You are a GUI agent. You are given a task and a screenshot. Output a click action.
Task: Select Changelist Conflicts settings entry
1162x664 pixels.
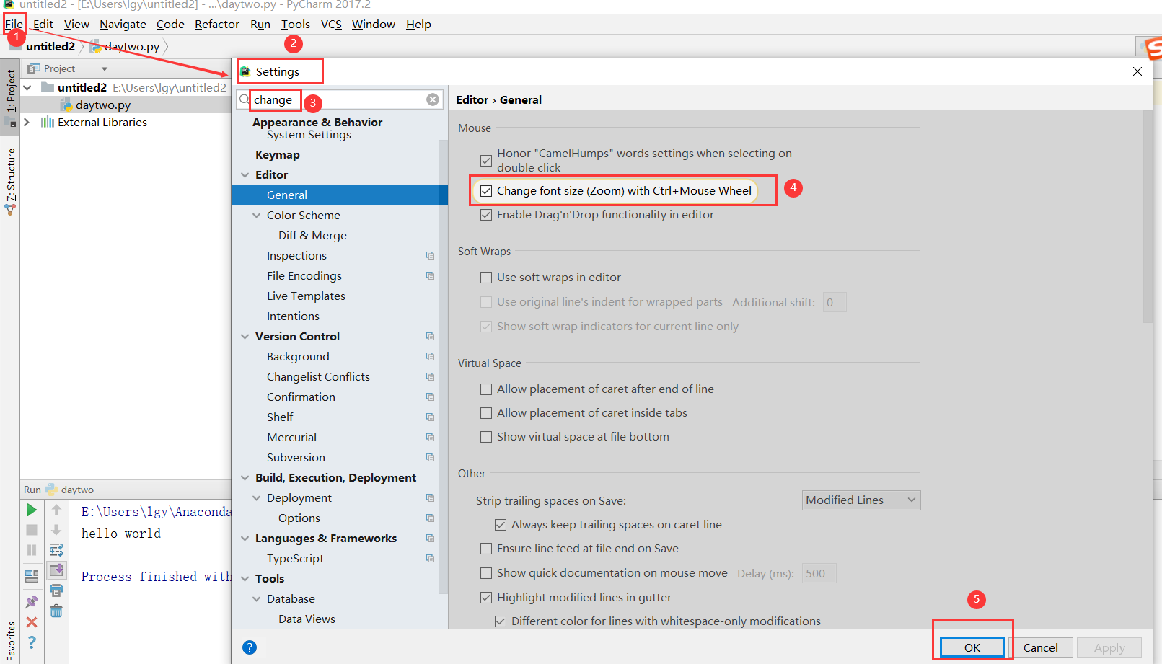click(318, 377)
